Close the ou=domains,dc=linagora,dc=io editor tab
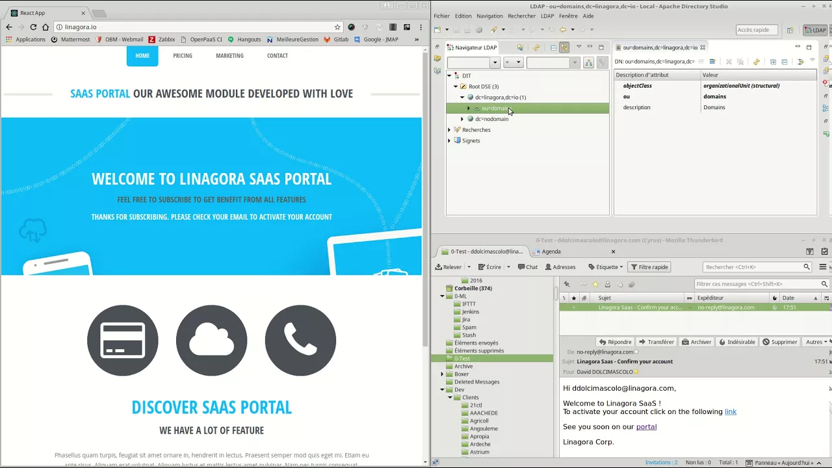The height and width of the screenshot is (468, 832). [x=703, y=47]
